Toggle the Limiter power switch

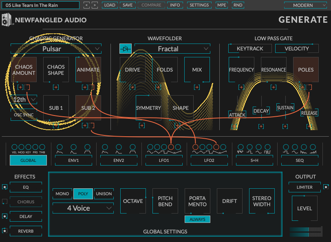326,187
